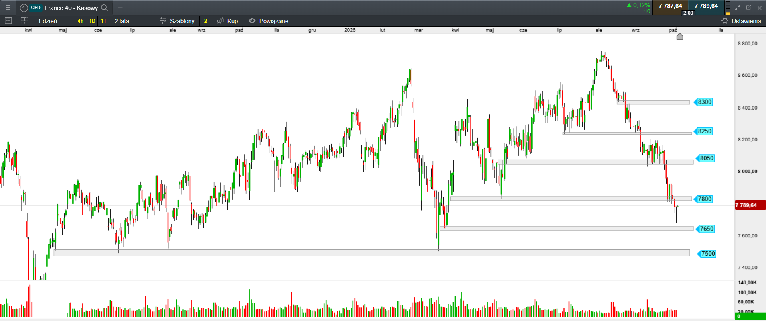Select the 7800 level label
The width and height of the screenshot is (766, 321).
click(703, 199)
